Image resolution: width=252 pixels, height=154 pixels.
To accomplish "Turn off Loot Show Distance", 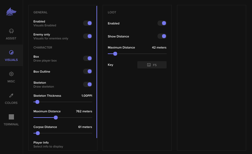I will (162, 36).
